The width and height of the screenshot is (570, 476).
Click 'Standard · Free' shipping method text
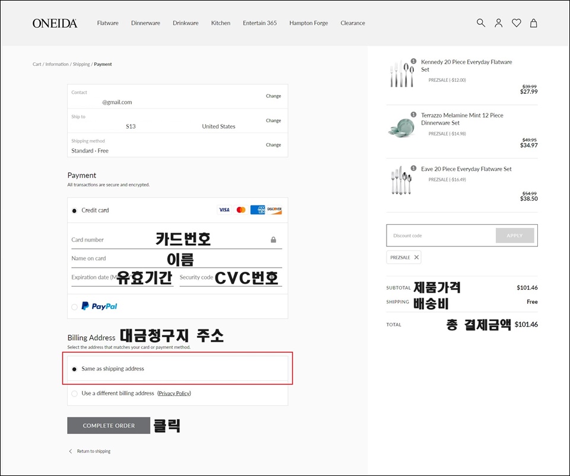point(90,151)
